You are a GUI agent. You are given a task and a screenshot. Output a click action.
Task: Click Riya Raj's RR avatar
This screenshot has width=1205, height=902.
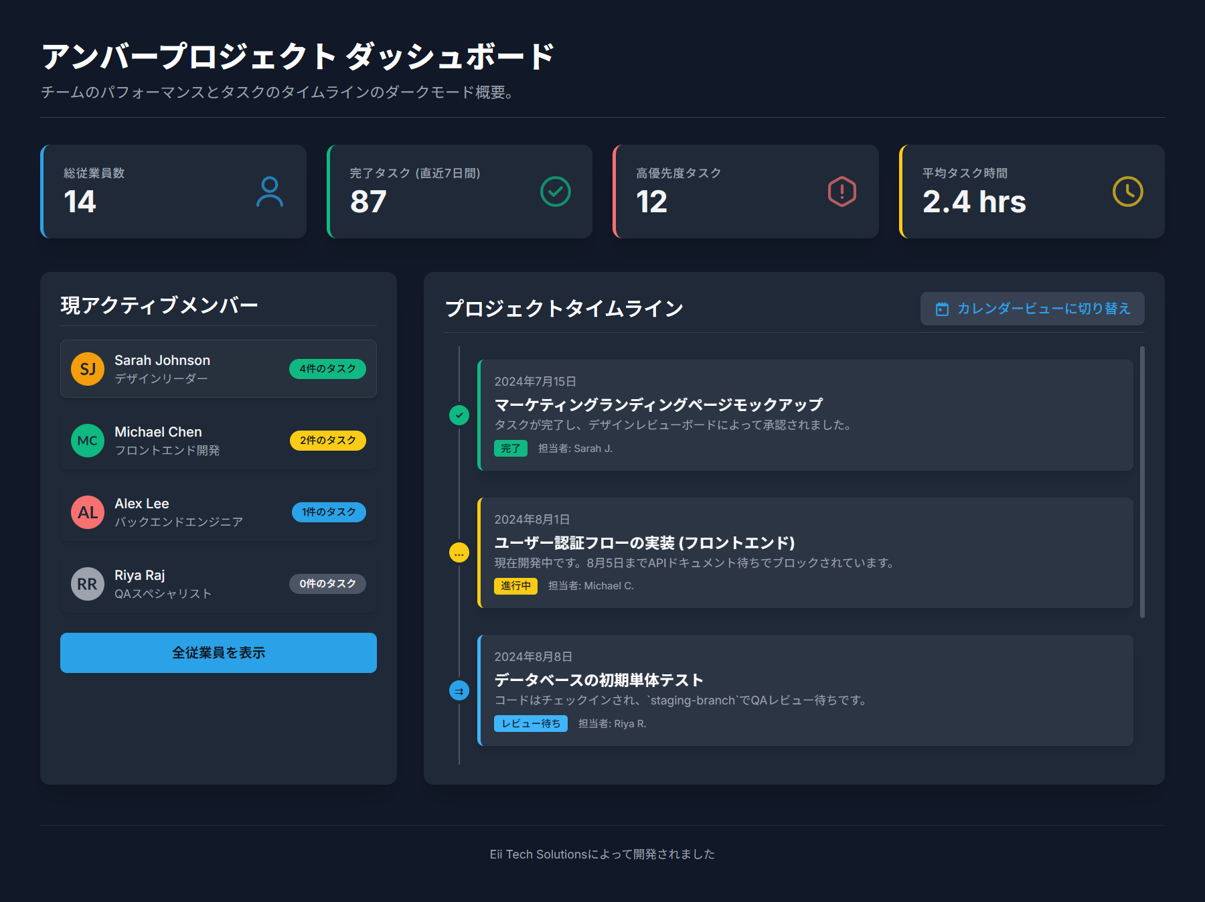88,584
